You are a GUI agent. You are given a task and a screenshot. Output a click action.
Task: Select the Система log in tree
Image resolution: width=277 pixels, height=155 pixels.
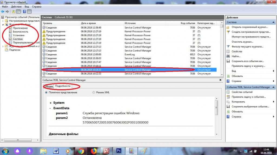point(18,39)
